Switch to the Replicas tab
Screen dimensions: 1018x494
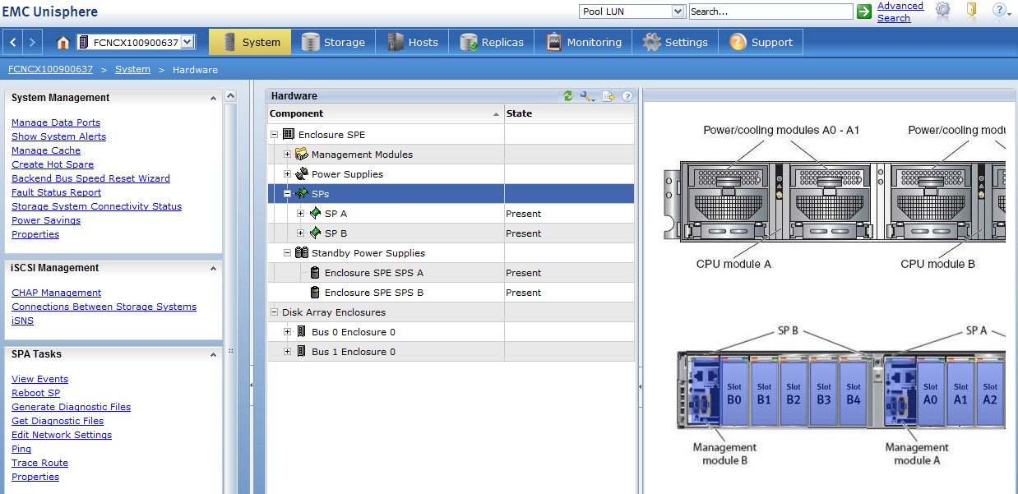coord(492,42)
